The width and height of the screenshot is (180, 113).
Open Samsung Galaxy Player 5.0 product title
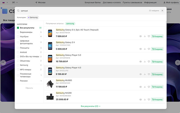68,55
